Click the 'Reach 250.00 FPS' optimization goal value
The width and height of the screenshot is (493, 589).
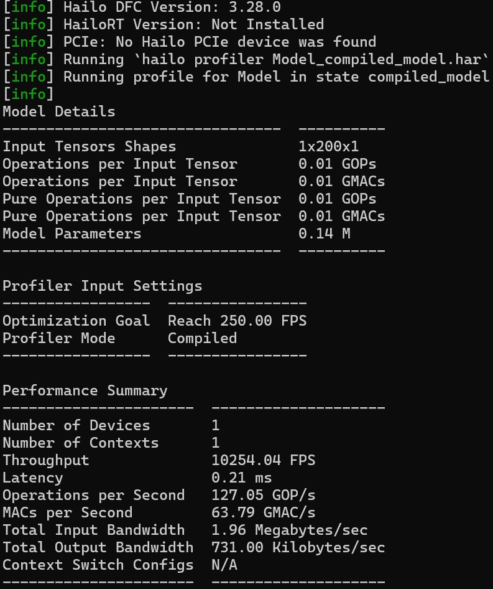(237, 321)
